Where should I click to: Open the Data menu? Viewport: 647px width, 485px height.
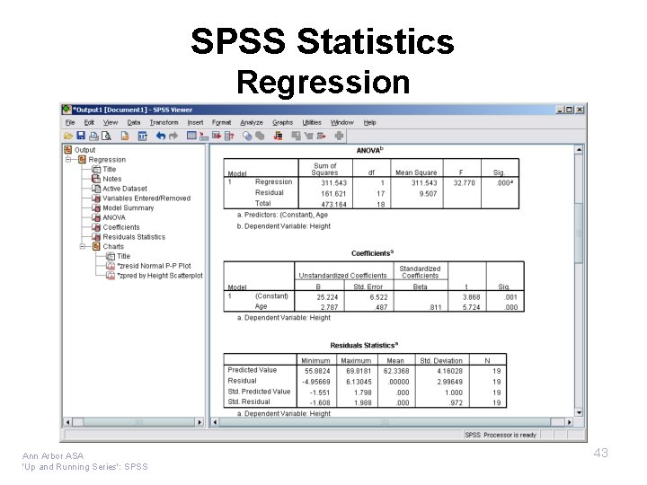[x=134, y=122]
